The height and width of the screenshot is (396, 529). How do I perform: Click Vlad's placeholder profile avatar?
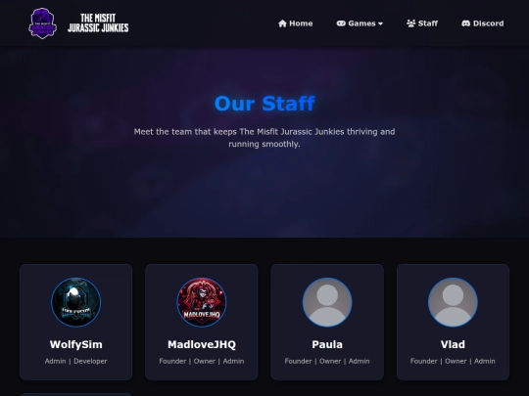pos(453,302)
